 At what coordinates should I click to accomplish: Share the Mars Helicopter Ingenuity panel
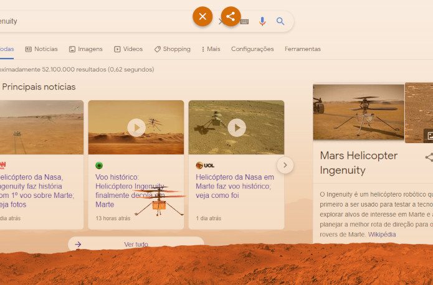429,157
